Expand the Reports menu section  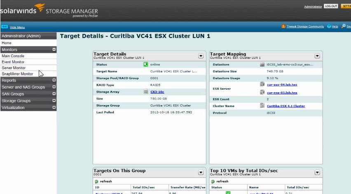(54, 80)
